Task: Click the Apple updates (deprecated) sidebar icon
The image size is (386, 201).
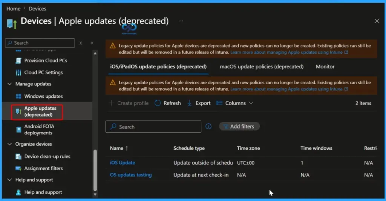Action: (18, 112)
